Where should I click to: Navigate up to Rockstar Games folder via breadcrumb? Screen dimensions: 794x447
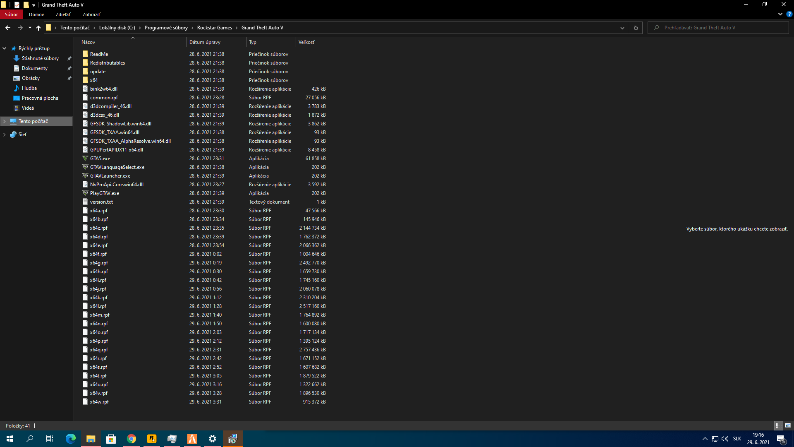coord(214,28)
